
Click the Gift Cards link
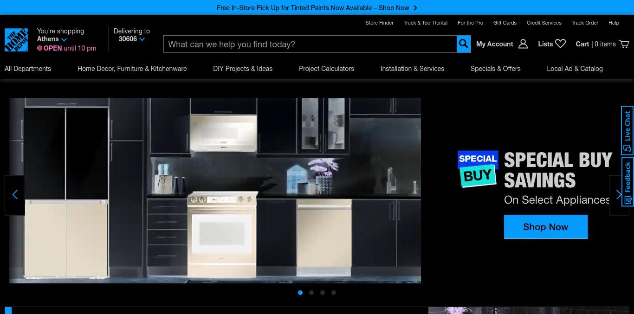tap(505, 23)
